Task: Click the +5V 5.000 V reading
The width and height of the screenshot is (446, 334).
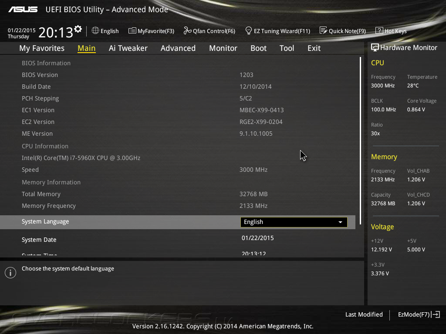Action: click(x=416, y=250)
